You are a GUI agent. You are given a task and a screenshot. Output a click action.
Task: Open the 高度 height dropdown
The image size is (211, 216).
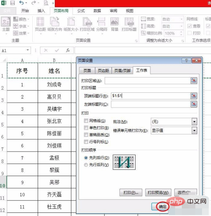[181, 26]
